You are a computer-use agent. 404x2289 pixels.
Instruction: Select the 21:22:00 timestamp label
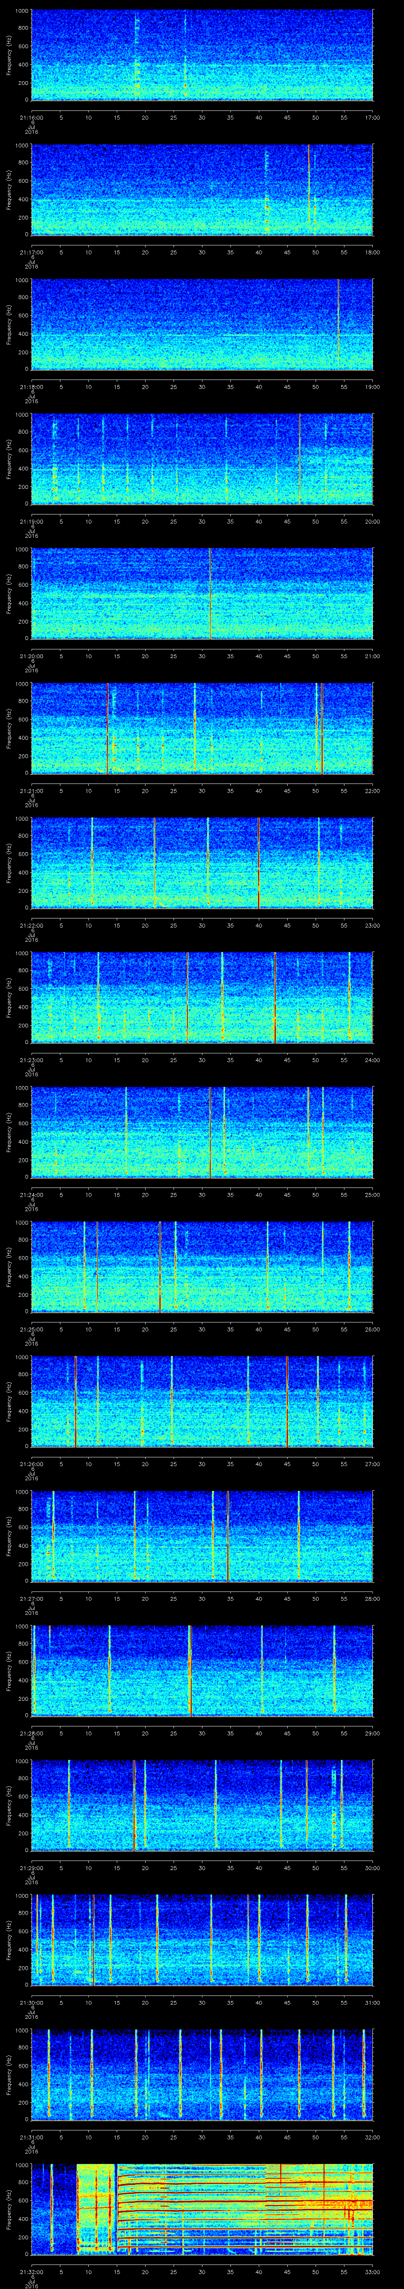click(x=31, y=925)
